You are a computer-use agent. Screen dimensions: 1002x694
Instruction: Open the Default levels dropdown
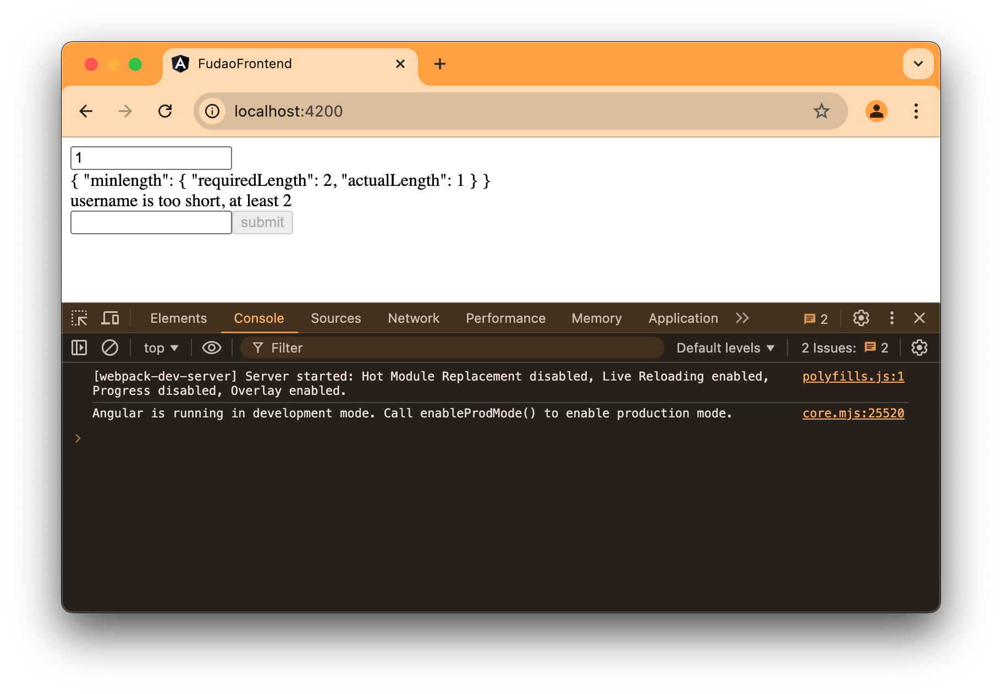(x=724, y=348)
